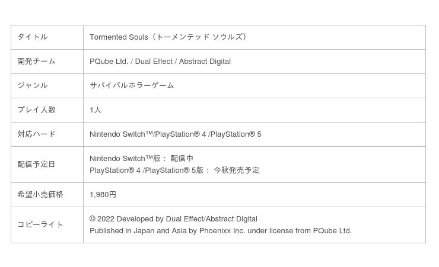Click the コピーライト label cell

40,224
